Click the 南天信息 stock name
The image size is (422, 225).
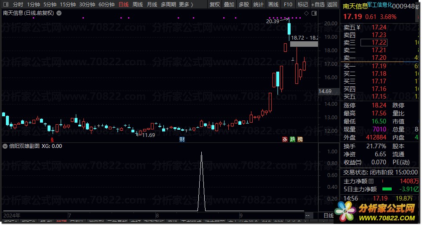point(355,6)
